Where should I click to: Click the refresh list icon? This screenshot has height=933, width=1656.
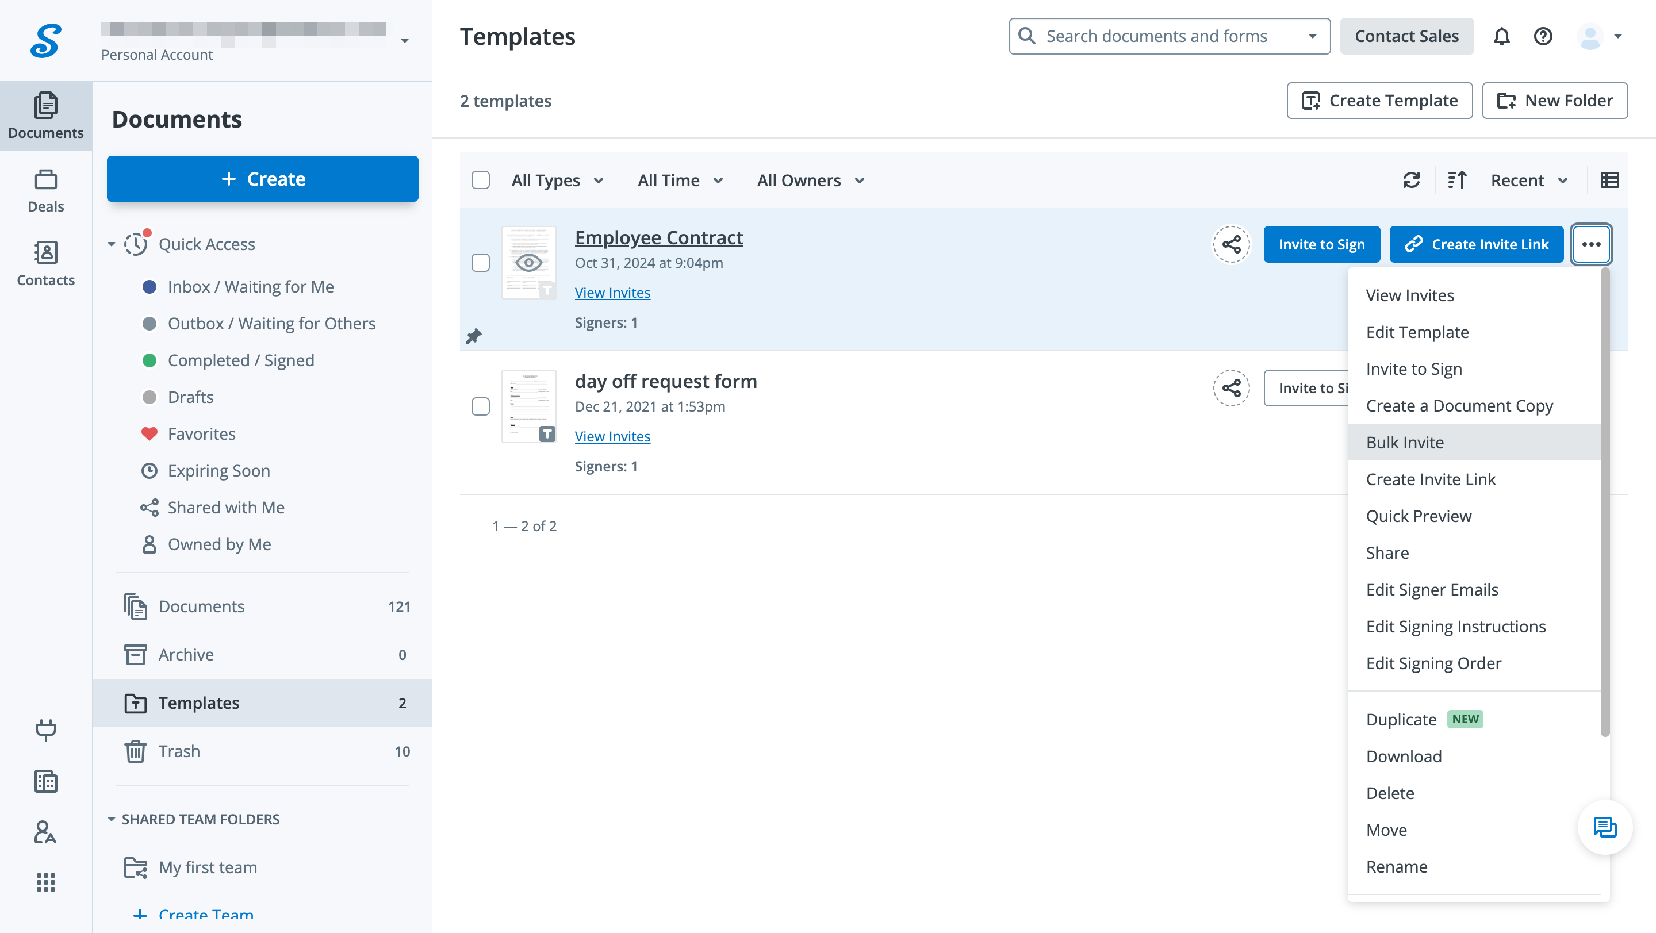[1411, 181]
